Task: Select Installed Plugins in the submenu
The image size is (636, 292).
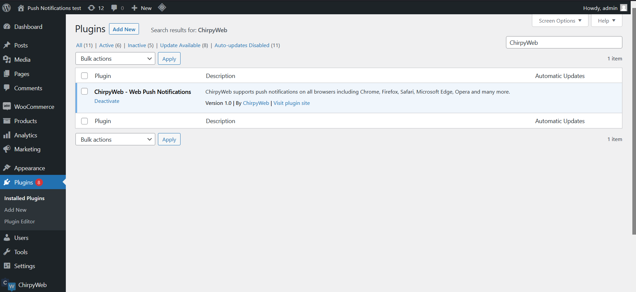Action: [24, 198]
